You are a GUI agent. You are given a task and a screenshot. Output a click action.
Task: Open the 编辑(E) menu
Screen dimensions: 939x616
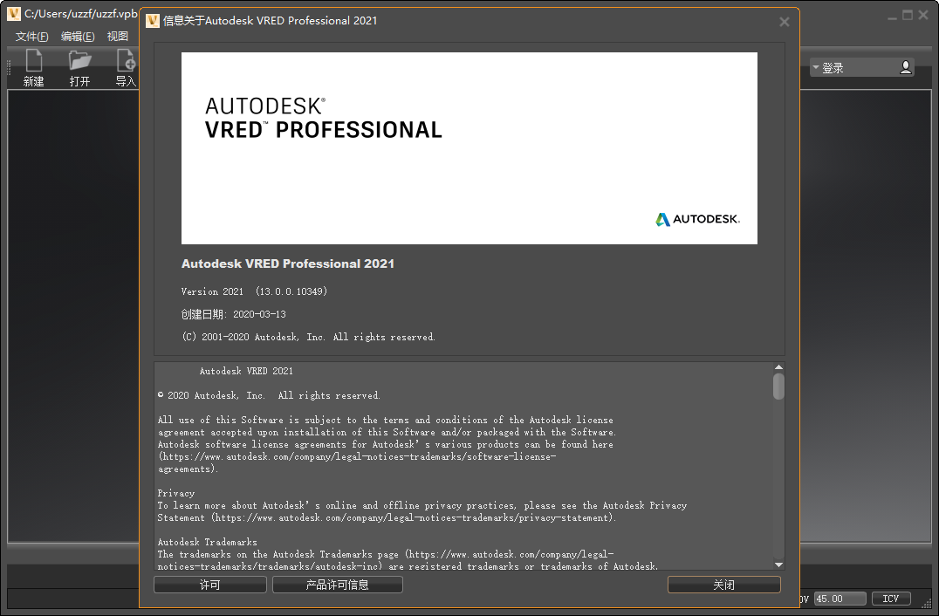click(78, 36)
